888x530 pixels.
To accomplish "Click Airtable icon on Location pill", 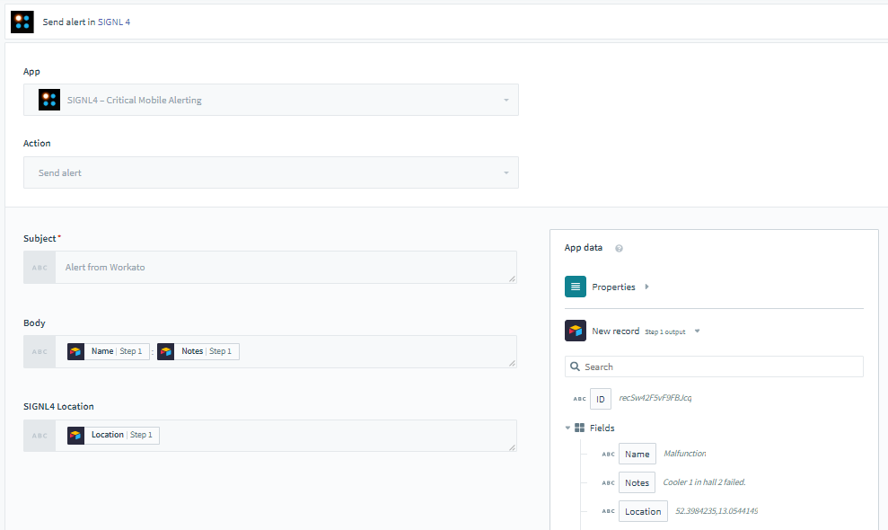I will (76, 436).
